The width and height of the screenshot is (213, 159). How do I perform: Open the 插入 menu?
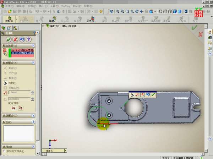[42, 6]
